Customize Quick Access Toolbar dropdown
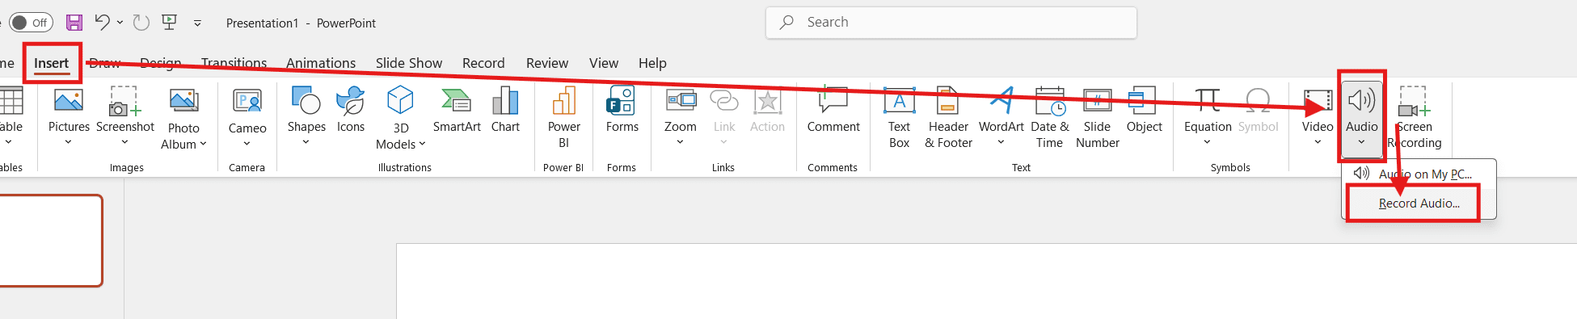 pos(197,23)
